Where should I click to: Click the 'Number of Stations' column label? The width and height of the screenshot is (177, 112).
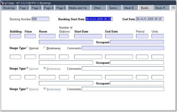pyautogui.click(x=66, y=30)
